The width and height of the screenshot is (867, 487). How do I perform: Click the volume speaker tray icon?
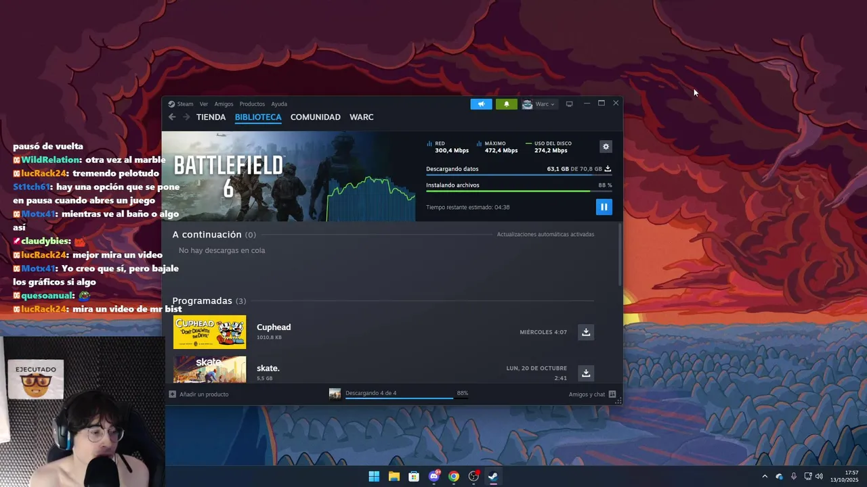(819, 476)
